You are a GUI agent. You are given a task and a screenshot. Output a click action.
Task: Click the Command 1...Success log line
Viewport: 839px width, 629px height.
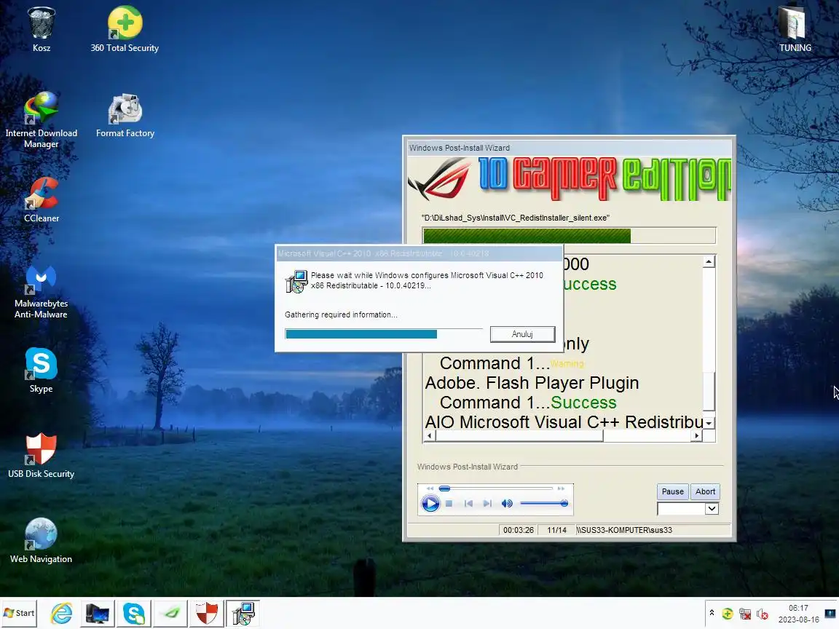528,402
